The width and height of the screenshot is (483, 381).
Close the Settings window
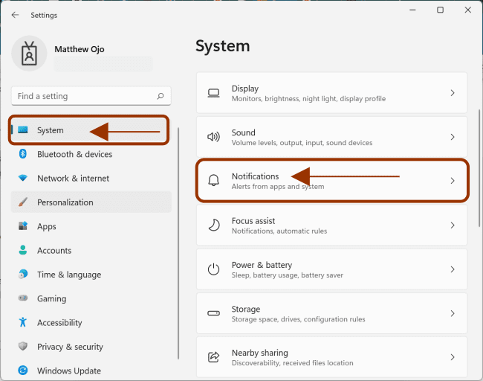[x=467, y=10]
